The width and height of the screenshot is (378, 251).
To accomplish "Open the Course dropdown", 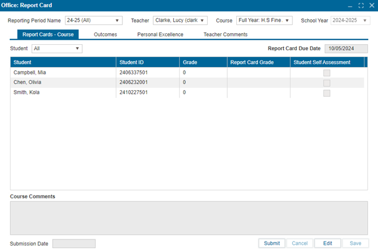I will (x=264, y=21).
